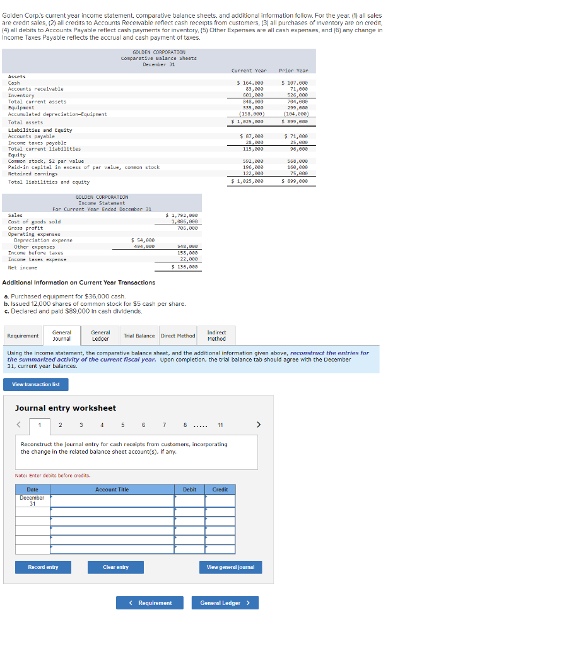Click the right chevron to view next entry
Image resolution: width=576 pixels, height=646 pixels.
[x=257, y=425]
